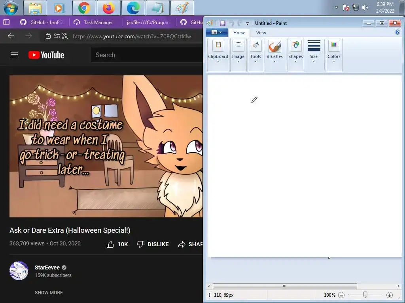Switch to the GitHub - bmFtZ browser tab

tap(42, 22)
